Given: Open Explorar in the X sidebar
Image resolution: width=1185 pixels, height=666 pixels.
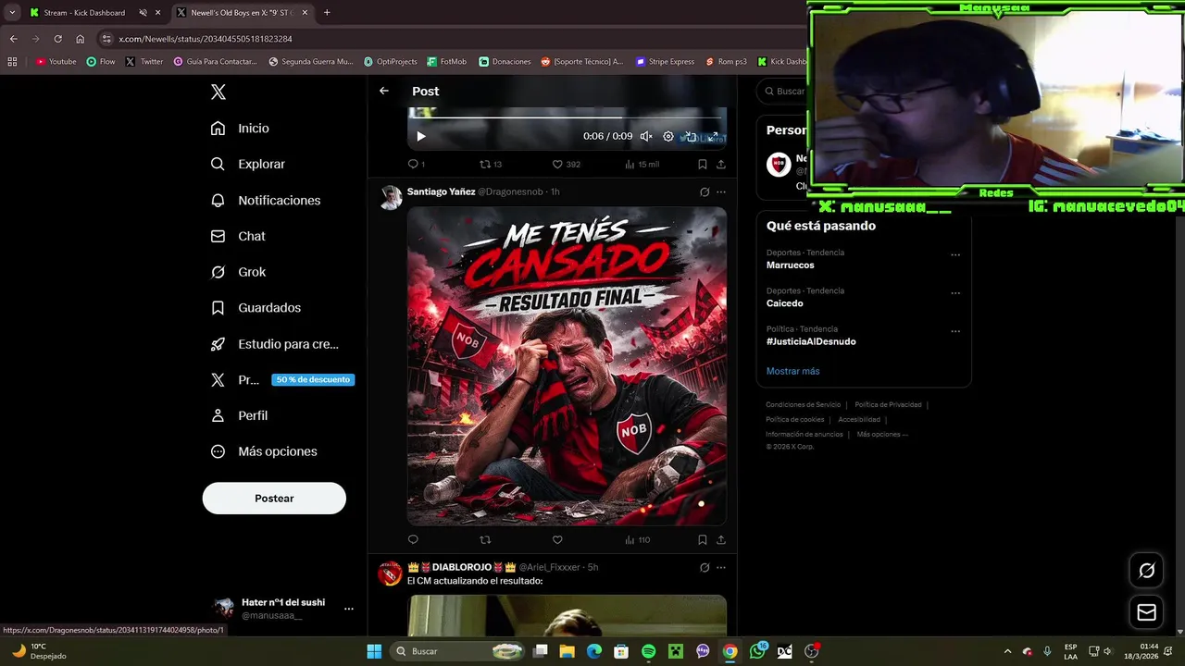Looking at the screenshot, I should tap(247, 164).
